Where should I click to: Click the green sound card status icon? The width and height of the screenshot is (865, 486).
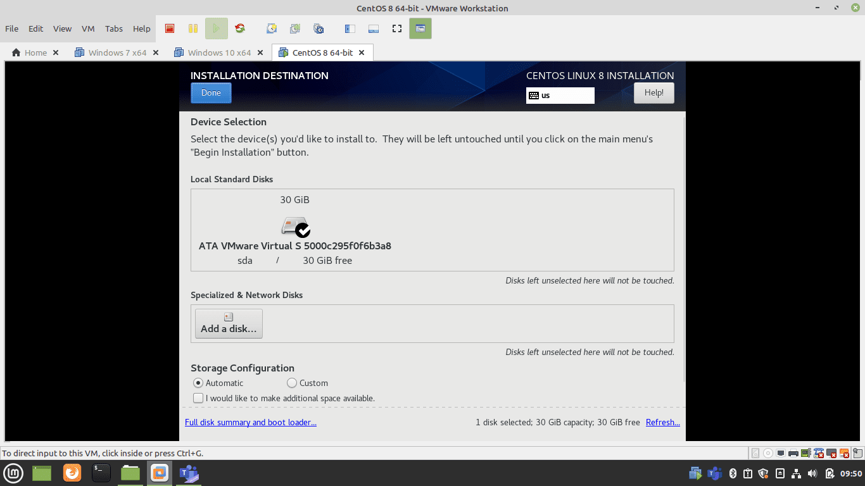point(806,453)
